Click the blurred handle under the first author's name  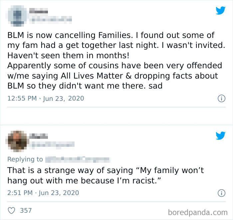pyautogui.click(x=51, y=19)
